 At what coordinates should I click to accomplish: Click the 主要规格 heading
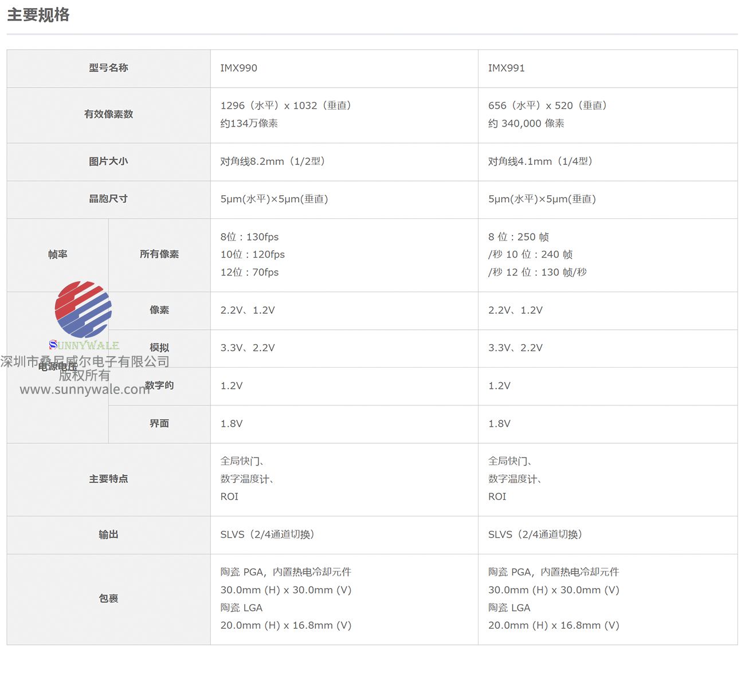[38, 15]
